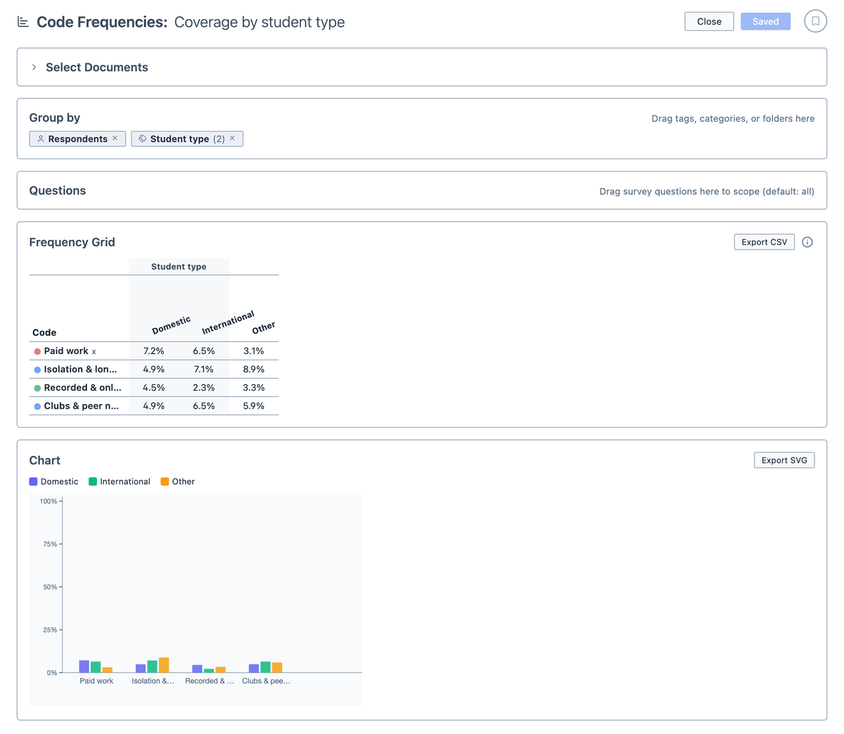Click the Paid work Domestic bar
The image size is (844, 734).
click(x=84, y=666)
